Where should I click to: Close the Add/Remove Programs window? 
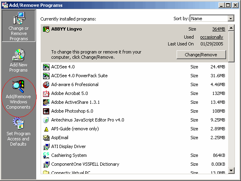click(x=235, y=5)
